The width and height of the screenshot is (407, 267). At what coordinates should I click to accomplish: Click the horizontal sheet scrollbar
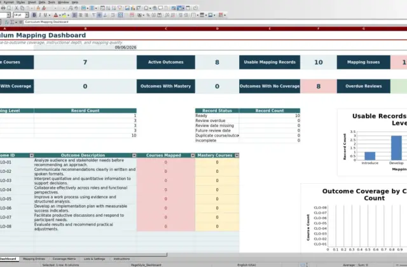pyautogui.click(x=83, y=255)
